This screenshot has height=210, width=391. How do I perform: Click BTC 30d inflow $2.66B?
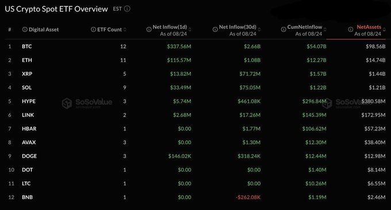coord(252,46)
